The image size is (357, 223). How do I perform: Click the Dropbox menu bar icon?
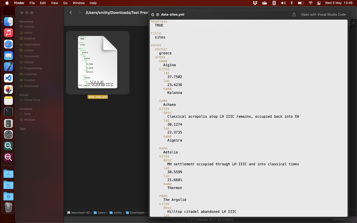[255, 3]
